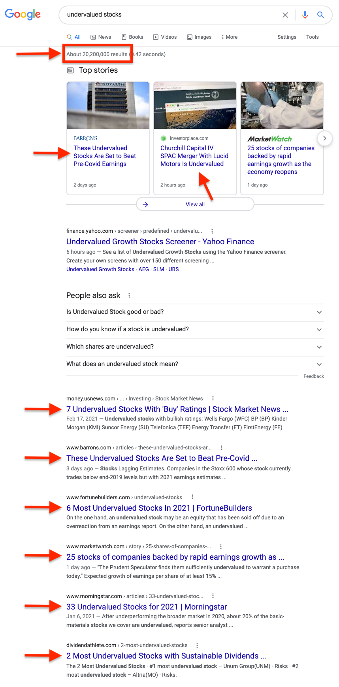Select the MarketWatch story thumbnail image
This screenshot has width=339, height=687.
pos(282,106)
